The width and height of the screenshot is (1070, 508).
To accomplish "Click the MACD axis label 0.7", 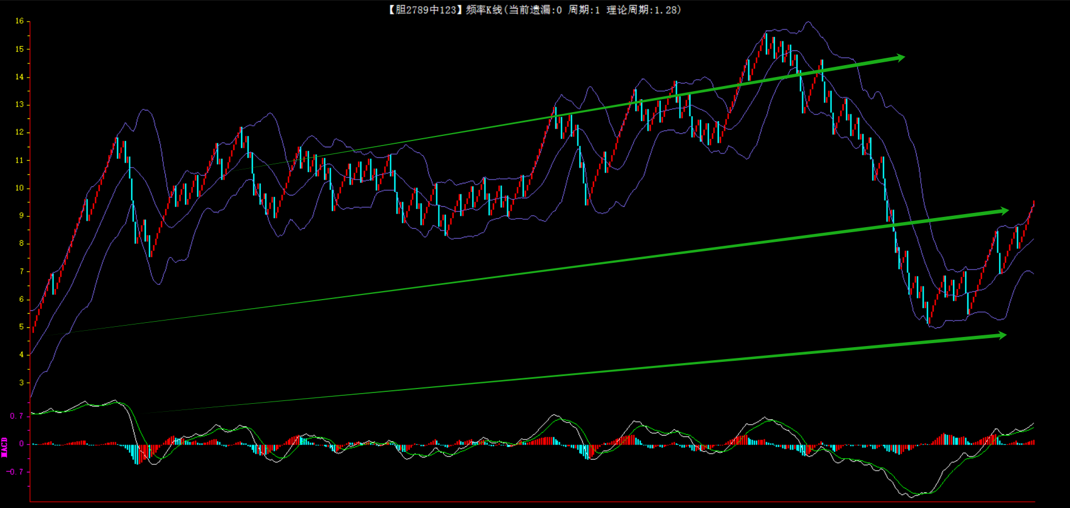I will click(16, 416).
